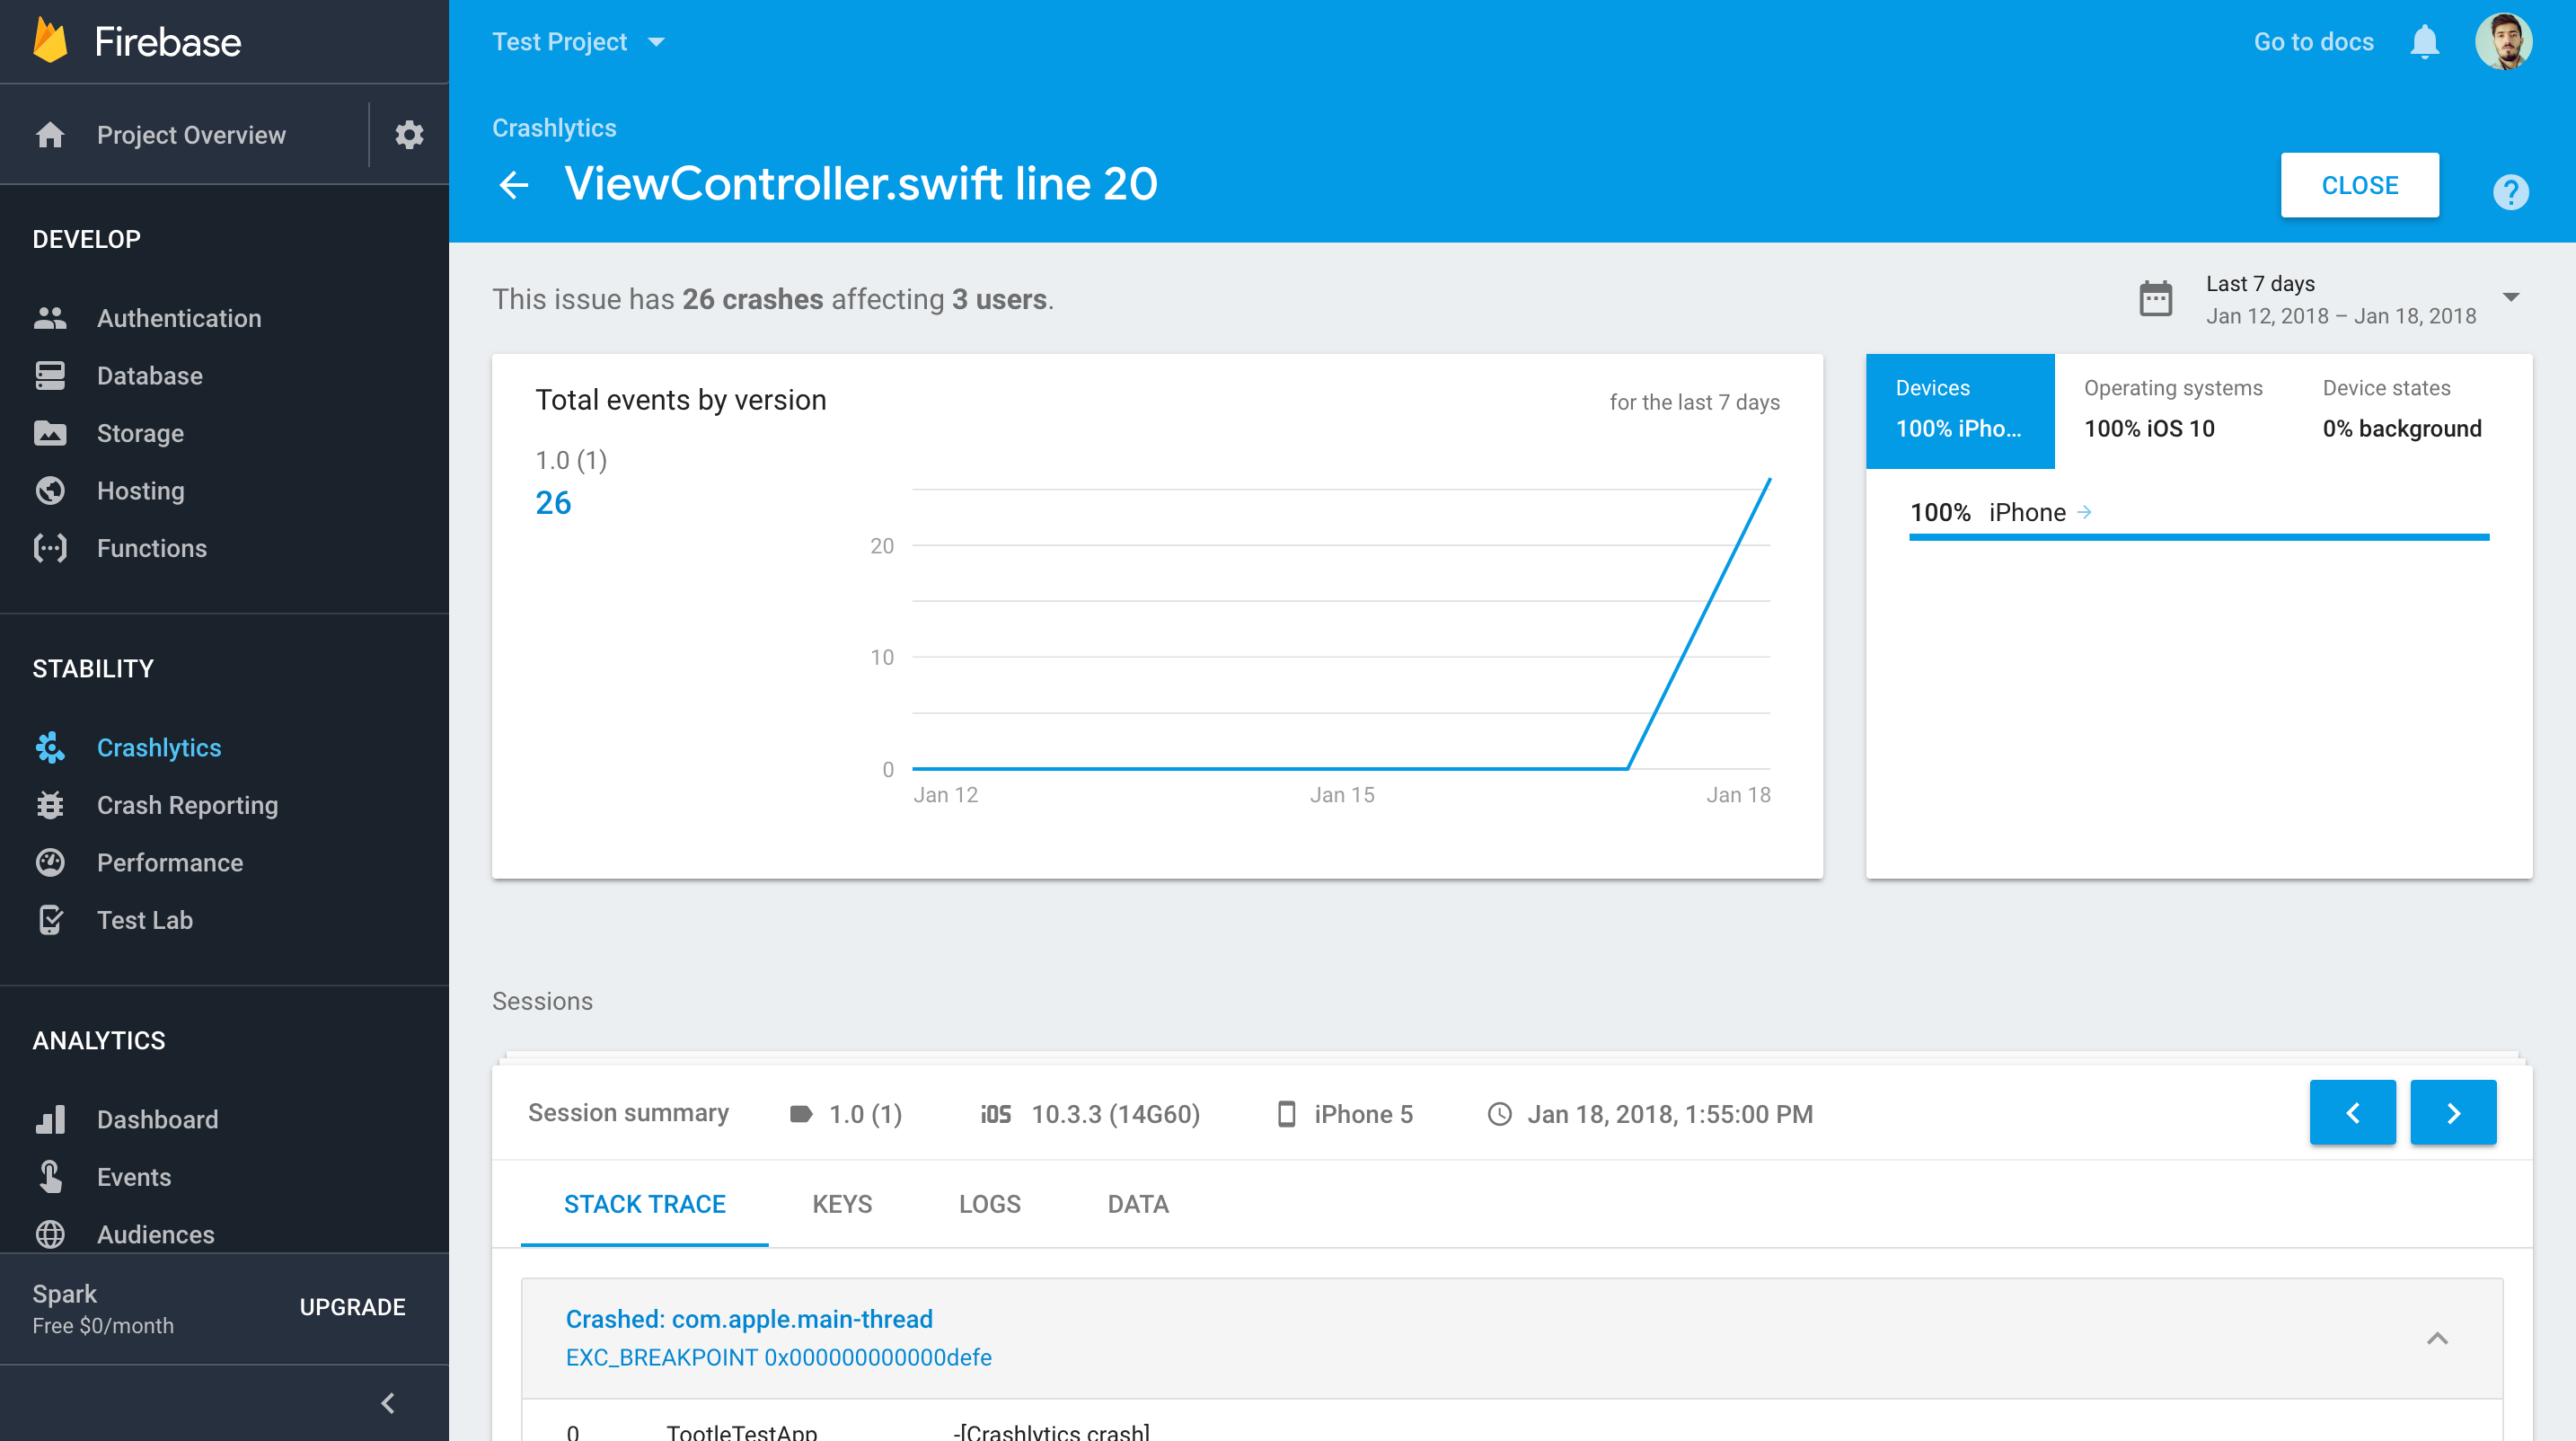Click the Functions brackets icon

[x=50, y=548]
